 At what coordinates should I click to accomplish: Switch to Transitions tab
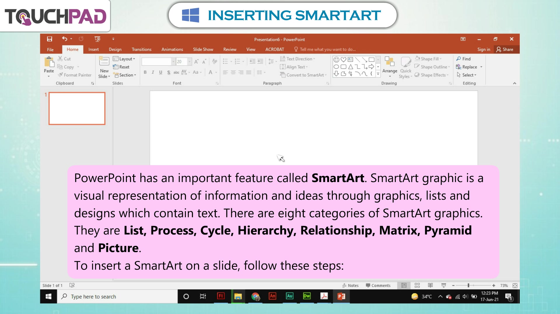(141, 50)
